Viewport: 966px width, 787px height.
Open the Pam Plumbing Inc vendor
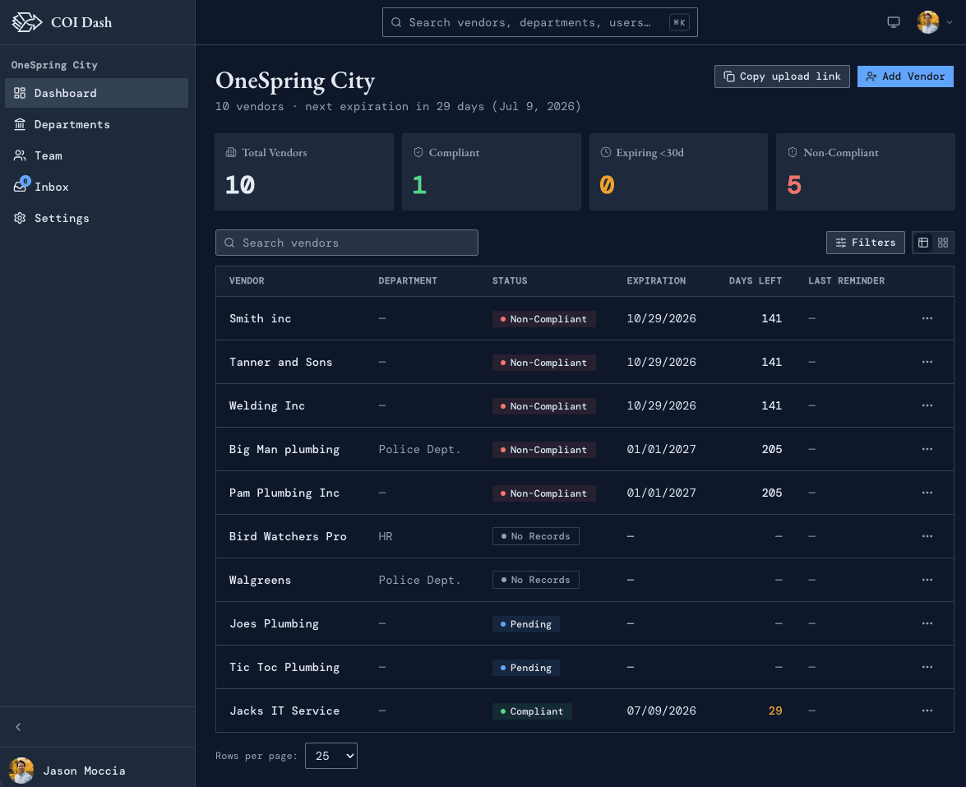click(284, 493)
